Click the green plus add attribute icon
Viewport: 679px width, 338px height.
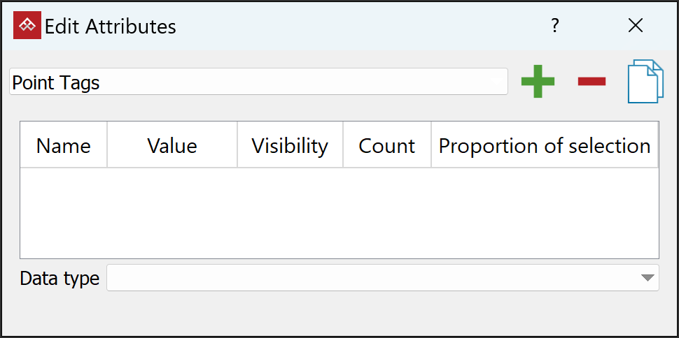pyautogui.click(x=538, y=81)
